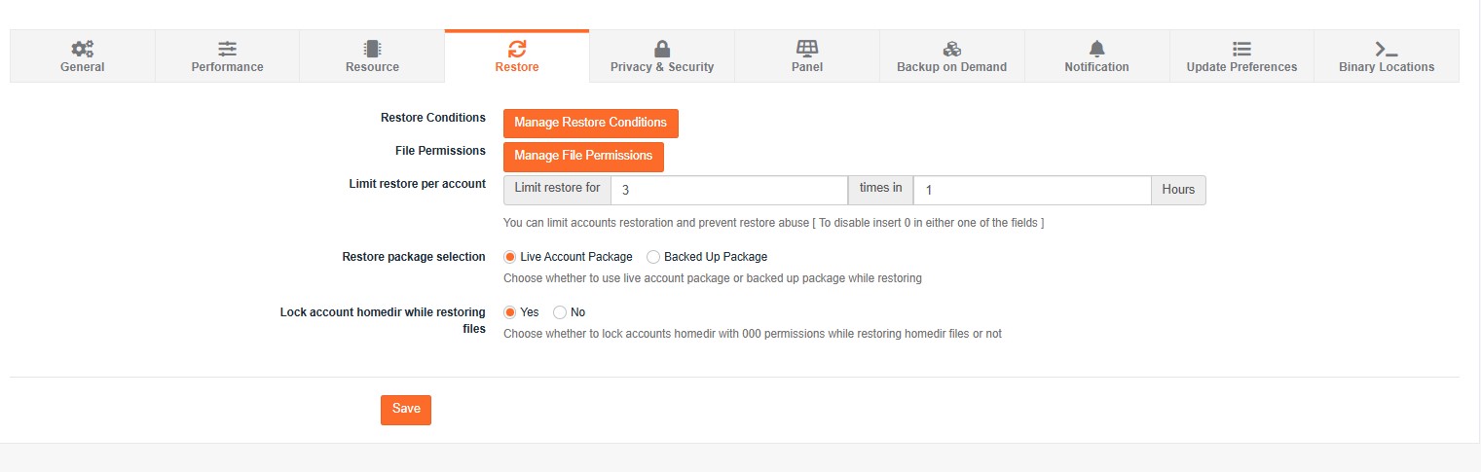Click the Notification bell icon
The image size is (1481, 472).
click(x=1097, y=49)
